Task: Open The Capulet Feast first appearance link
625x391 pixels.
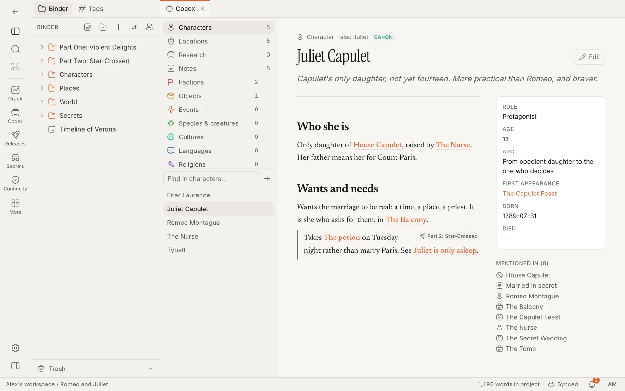Action: 530,194
